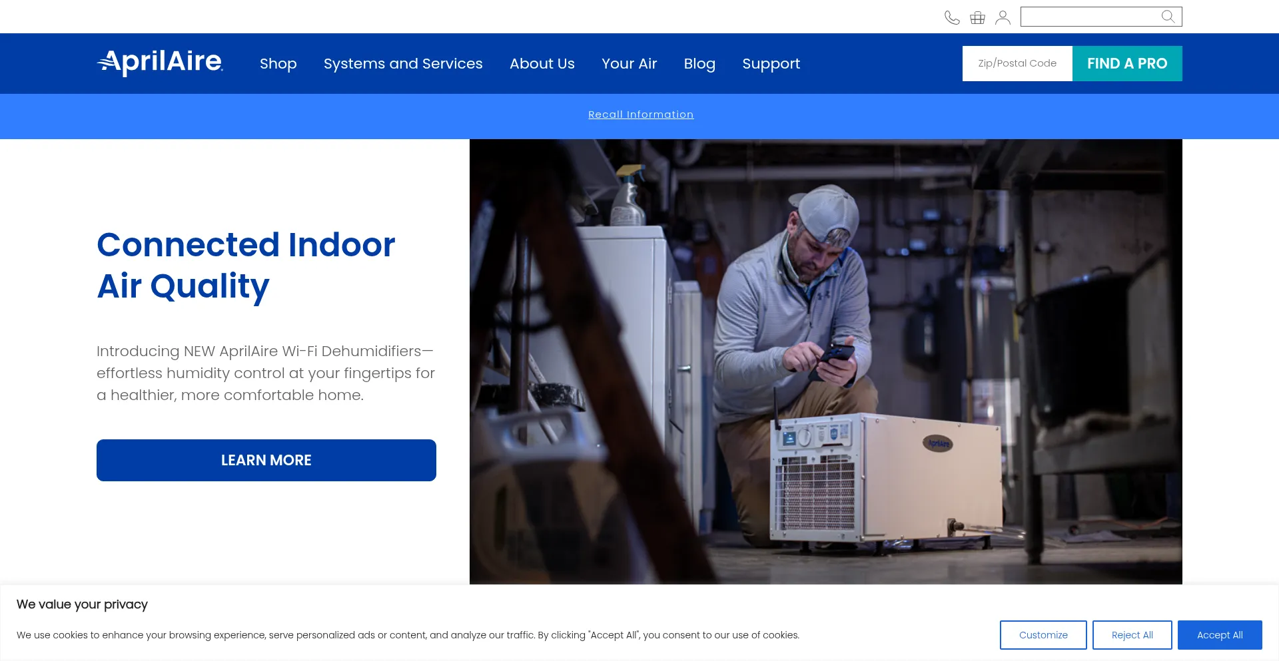Visit the Blog page
Viewport: 1279px width, 661px height.
coord(699,64)
